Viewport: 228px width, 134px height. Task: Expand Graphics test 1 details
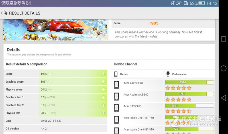pyautogui.click(x=103, y=97)
